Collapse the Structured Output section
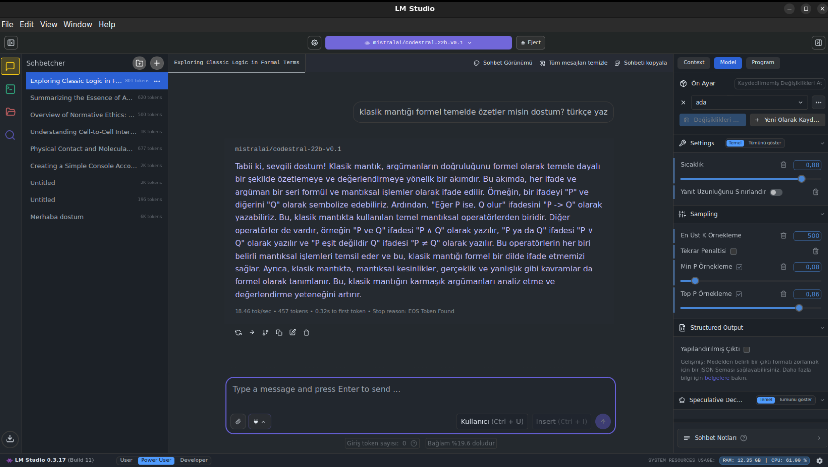828x467 pixels. (822, 328)
